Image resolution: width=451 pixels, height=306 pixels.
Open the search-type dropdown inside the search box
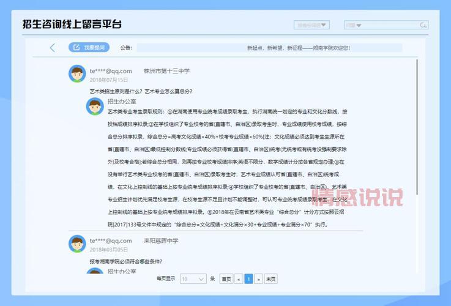point(353,25)
